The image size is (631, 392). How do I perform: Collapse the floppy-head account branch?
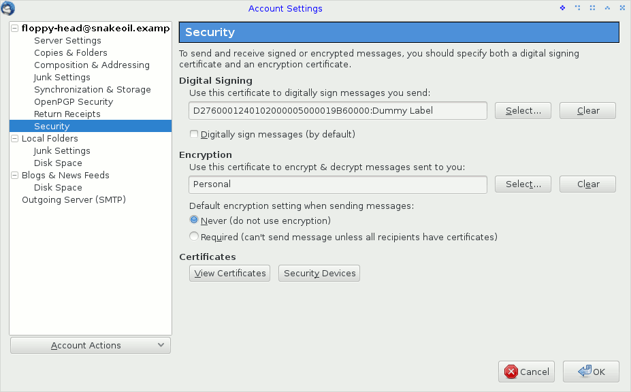[14, 28]
